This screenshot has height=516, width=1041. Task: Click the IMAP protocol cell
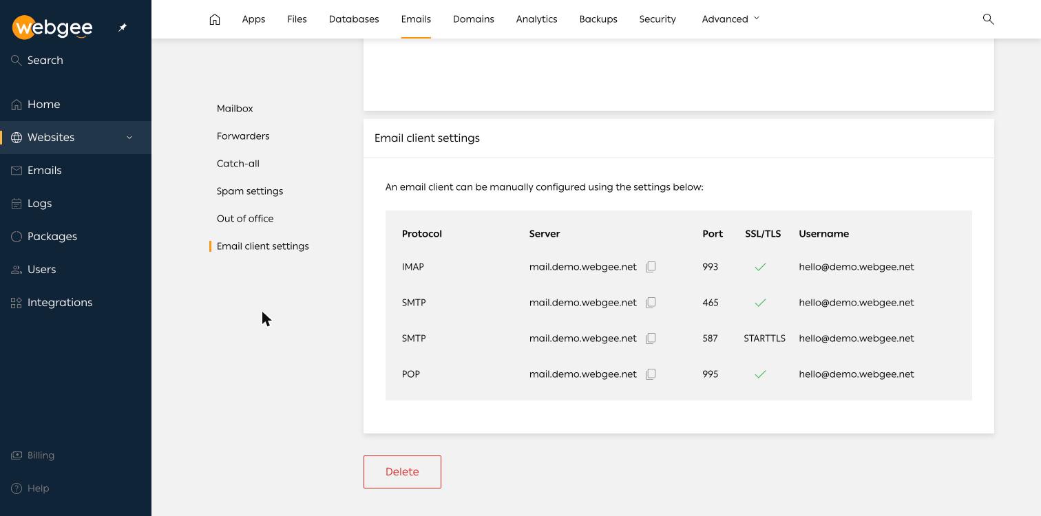coord(412,267)
